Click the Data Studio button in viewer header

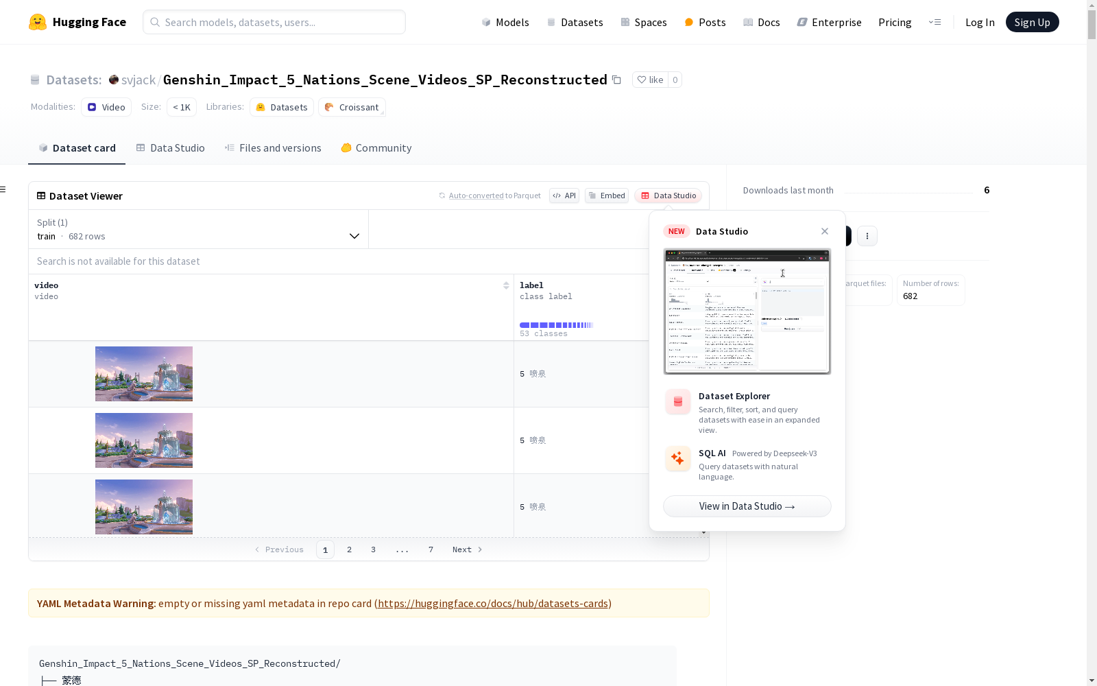[x=668, y=196]
